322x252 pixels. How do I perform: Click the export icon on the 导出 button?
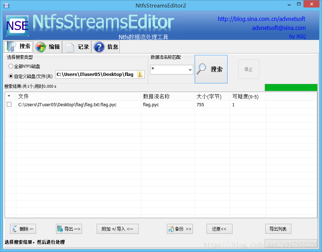tap(60, 229)
